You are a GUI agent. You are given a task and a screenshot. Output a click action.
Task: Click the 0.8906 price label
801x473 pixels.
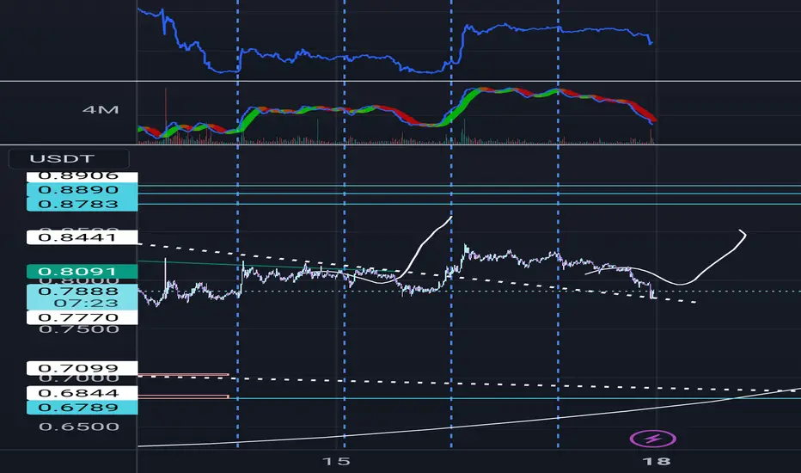click(x=82, y=177)
